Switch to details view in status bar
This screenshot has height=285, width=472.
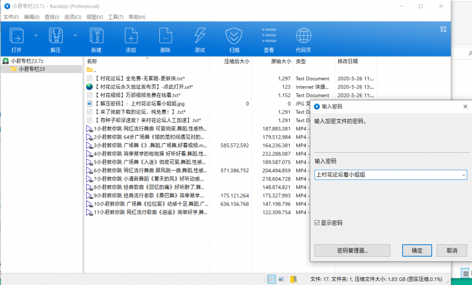(x=271, y=279)
